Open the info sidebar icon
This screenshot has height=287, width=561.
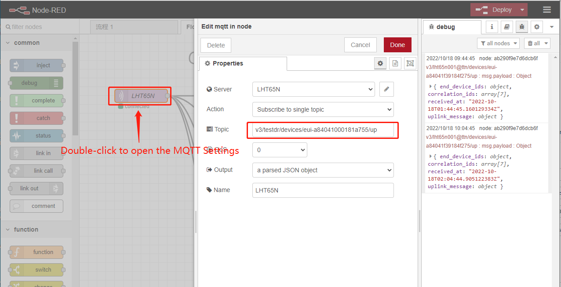click(x=492, y=27)
